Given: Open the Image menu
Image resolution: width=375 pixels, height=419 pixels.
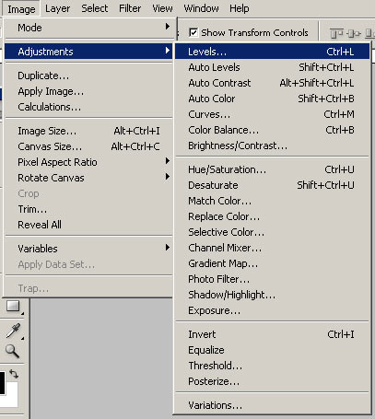Looking at the screenshot, I should point(21,9).
